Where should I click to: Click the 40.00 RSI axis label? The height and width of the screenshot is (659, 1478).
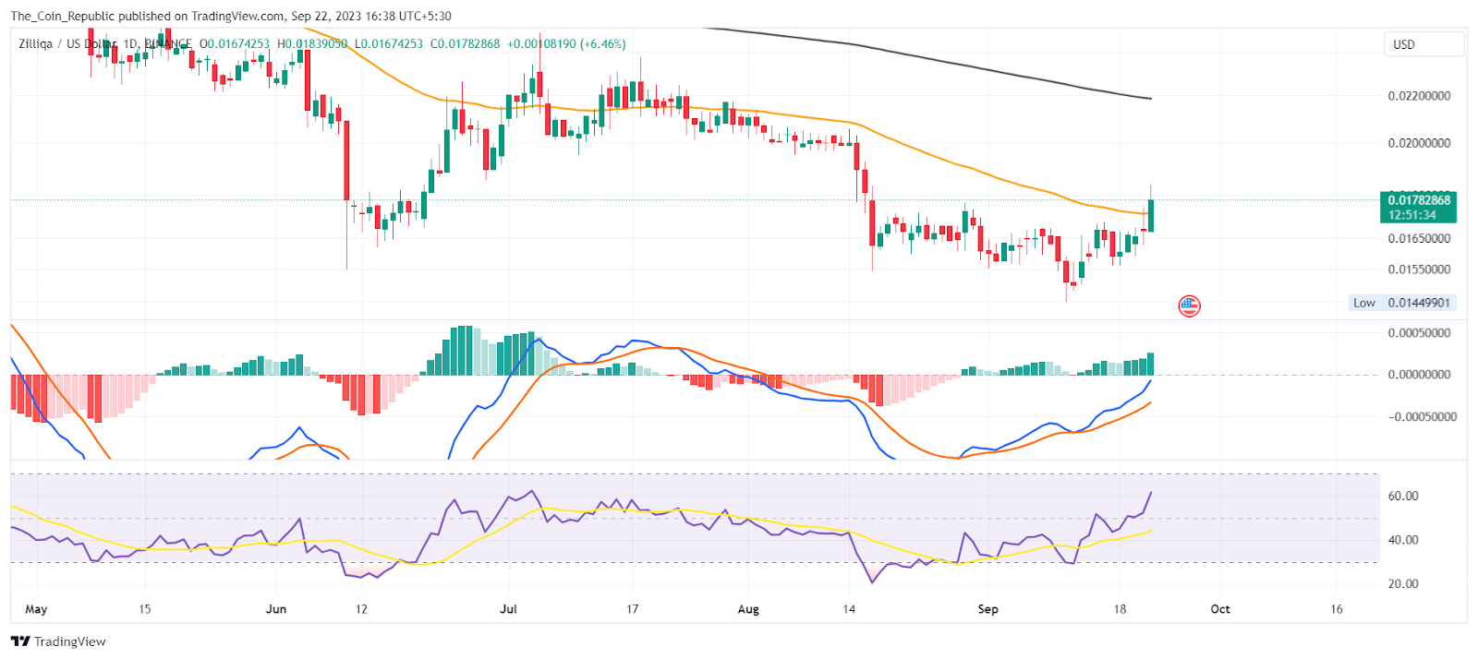[1403, 540]
